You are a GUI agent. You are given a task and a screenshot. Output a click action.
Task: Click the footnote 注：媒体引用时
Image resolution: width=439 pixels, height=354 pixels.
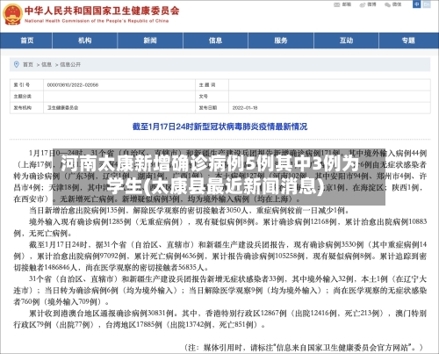[304, 347]
